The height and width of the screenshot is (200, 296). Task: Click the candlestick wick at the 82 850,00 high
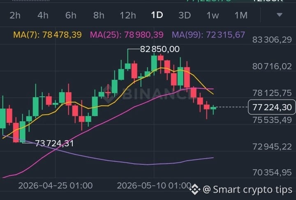tap(128, 57)
